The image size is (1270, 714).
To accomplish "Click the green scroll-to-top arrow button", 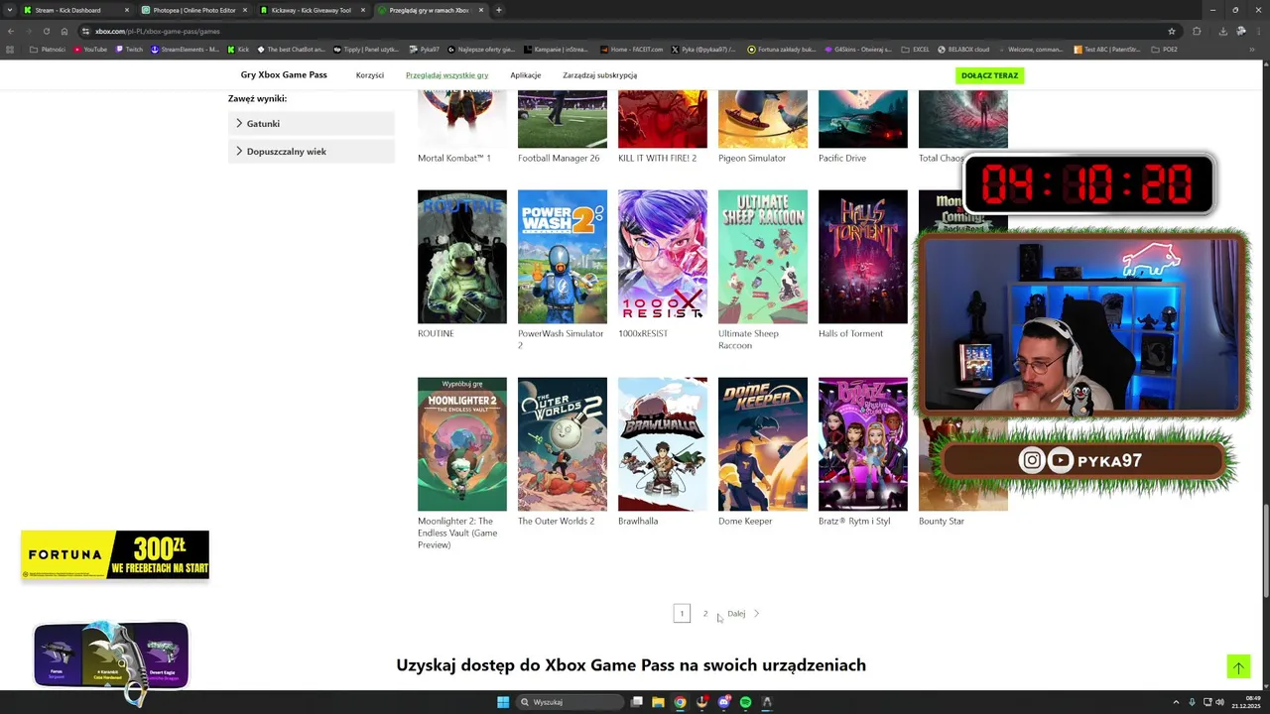I will (1237, 667).
